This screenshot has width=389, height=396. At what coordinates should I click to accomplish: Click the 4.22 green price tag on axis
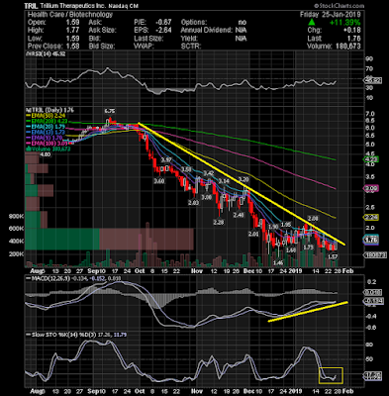click(x=371, y=159)
